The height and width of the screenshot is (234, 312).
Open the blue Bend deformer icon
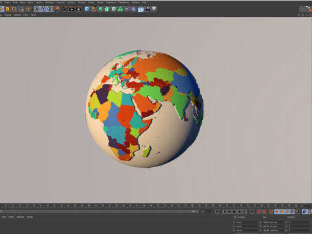(x=134, y=9)
